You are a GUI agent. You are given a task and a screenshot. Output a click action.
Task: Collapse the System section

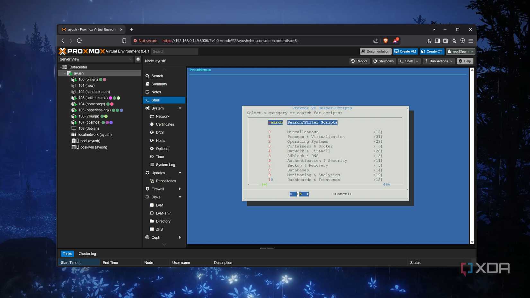pyautogui.click(x=180, y=108)
